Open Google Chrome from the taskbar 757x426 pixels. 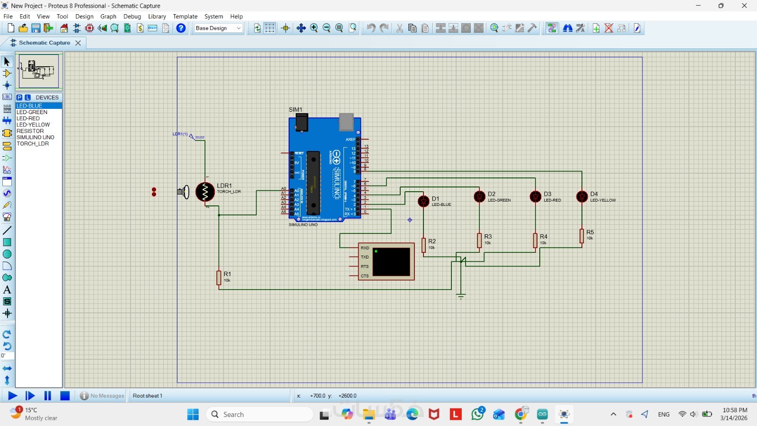tap(521, 415)
